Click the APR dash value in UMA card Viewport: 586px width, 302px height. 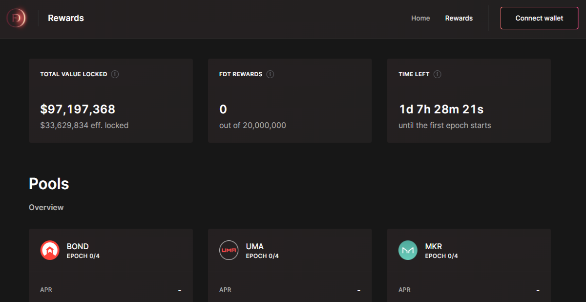tap(358, 290)
